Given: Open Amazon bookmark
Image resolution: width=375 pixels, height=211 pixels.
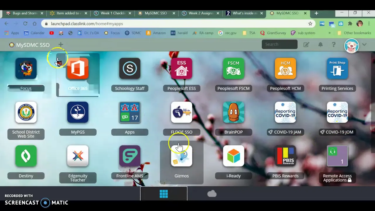Looking at the screenshot, I should [x=156, y=33].
